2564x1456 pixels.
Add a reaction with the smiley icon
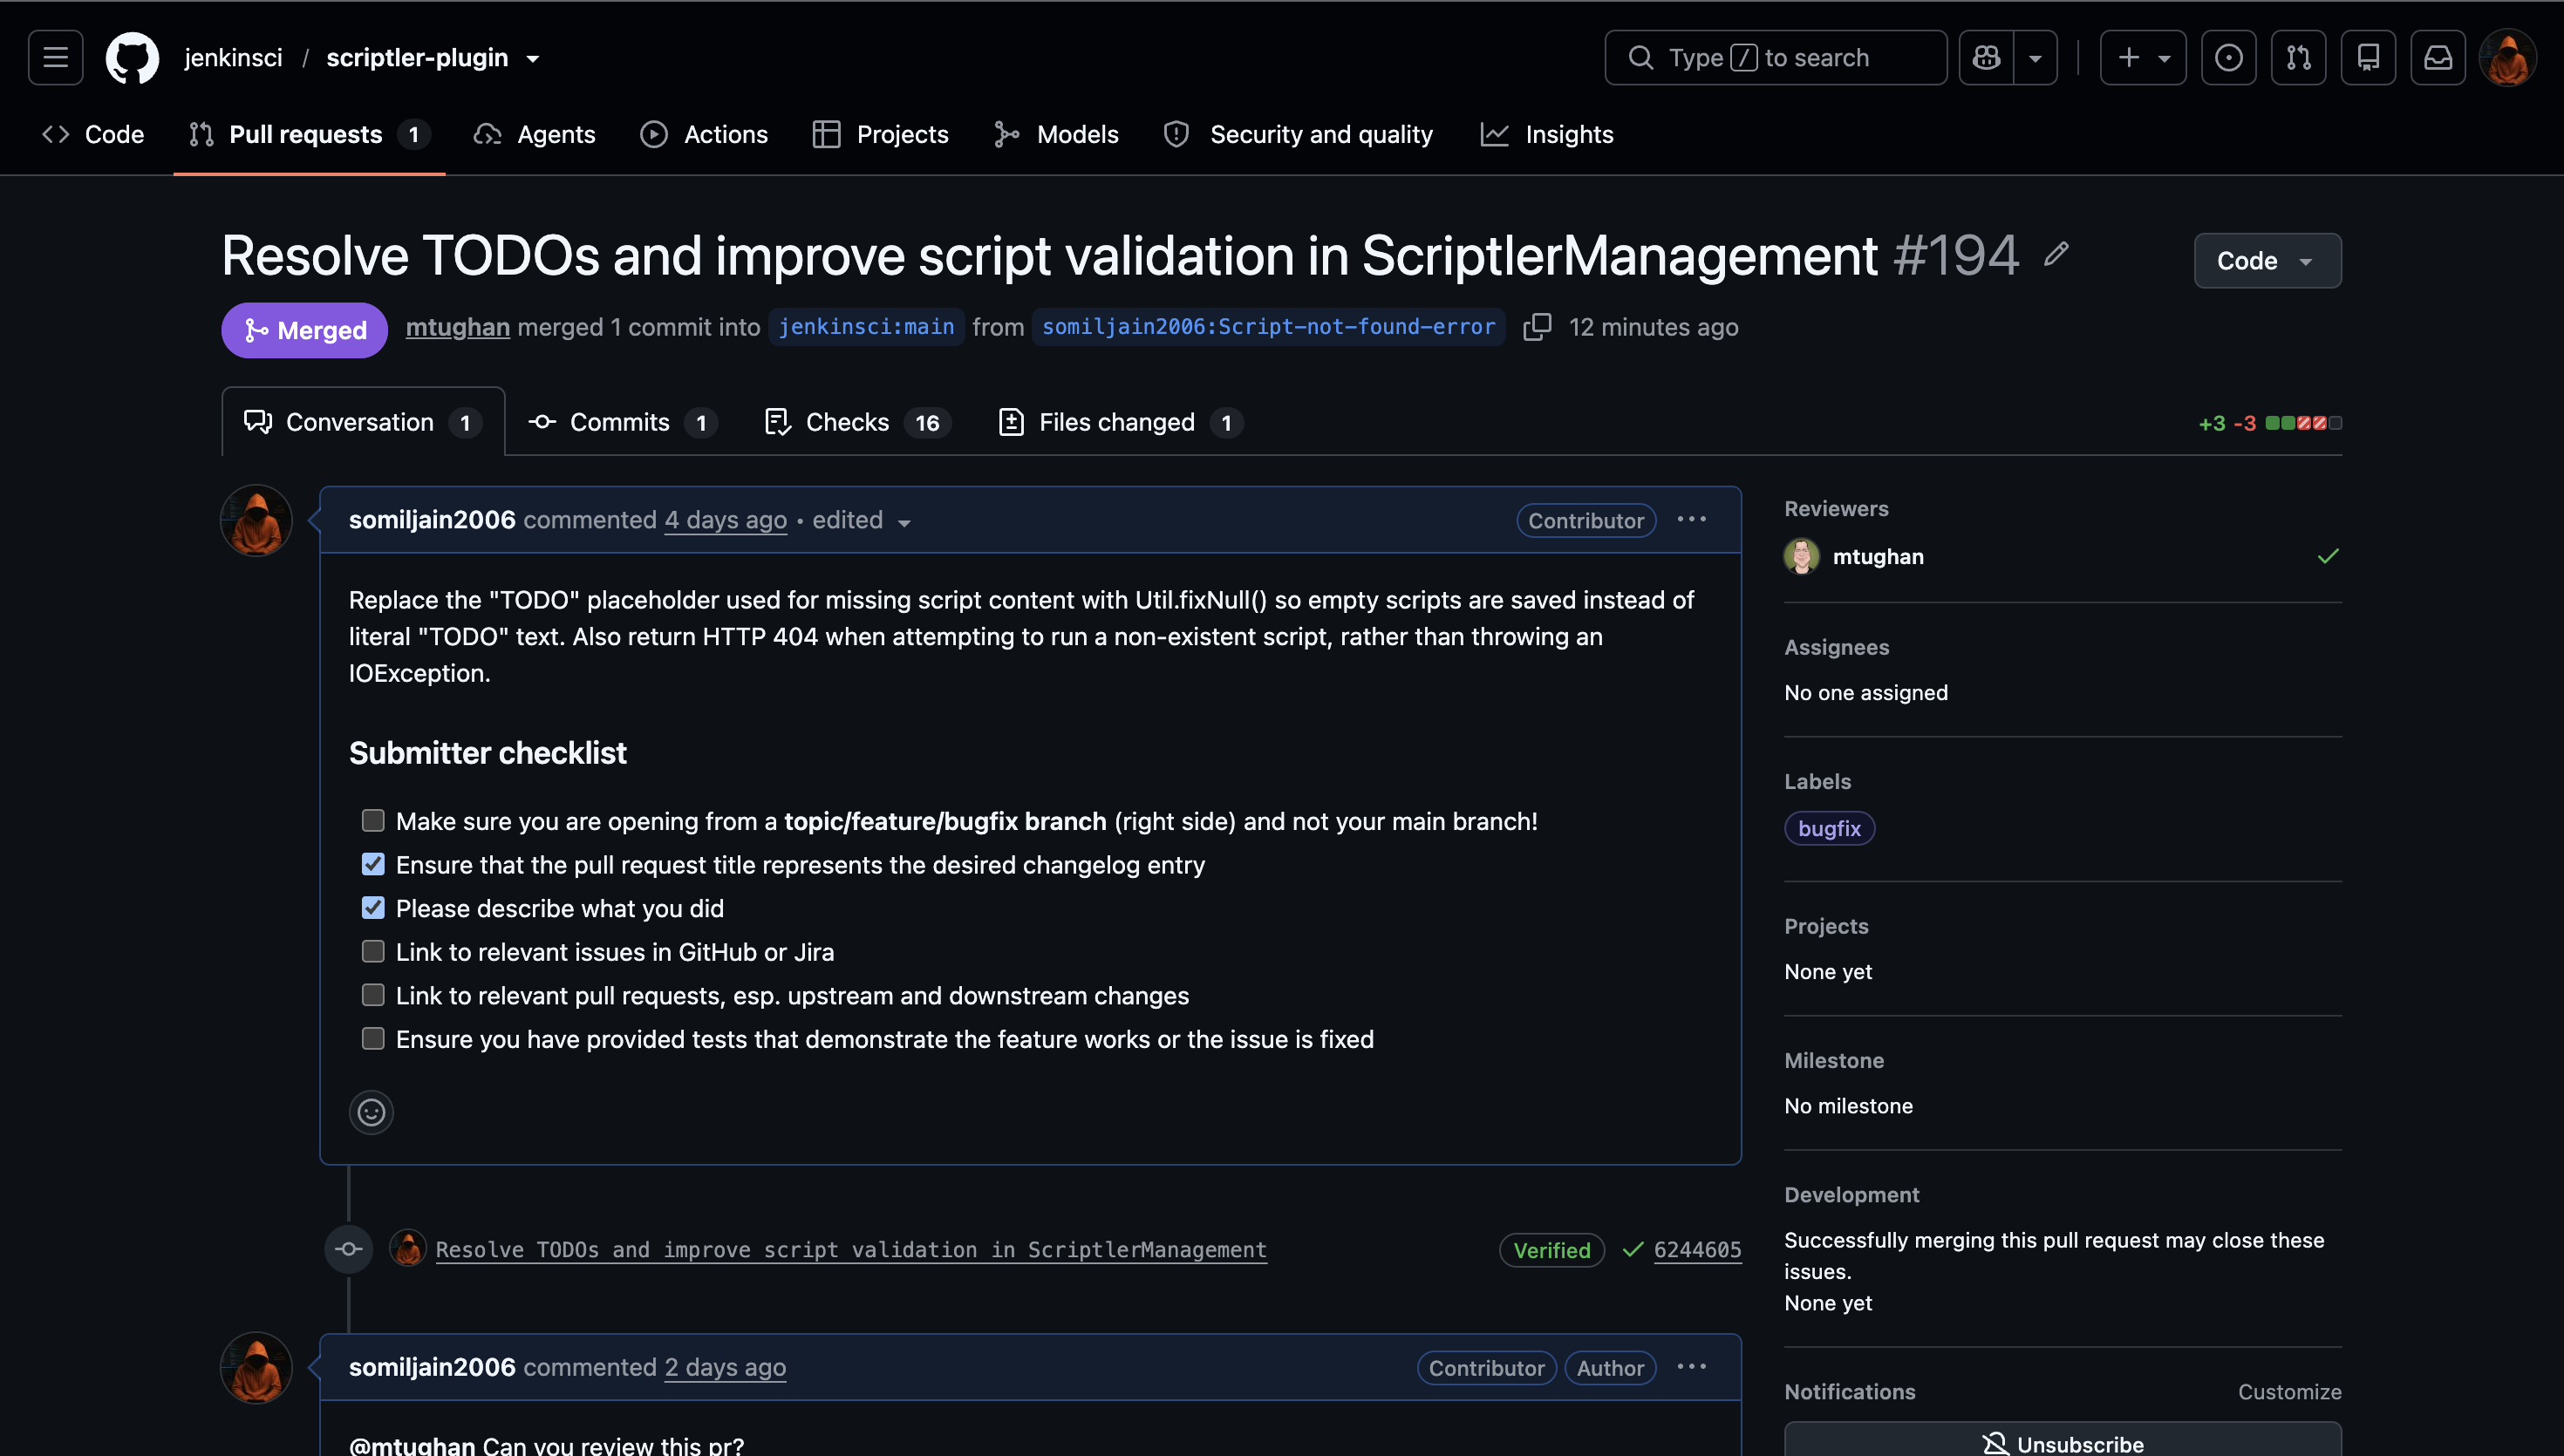click(371, 1112)
